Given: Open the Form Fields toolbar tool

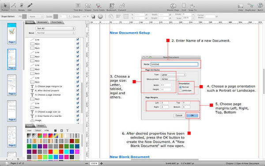Looking at the screenshot, I should point(99,7).
